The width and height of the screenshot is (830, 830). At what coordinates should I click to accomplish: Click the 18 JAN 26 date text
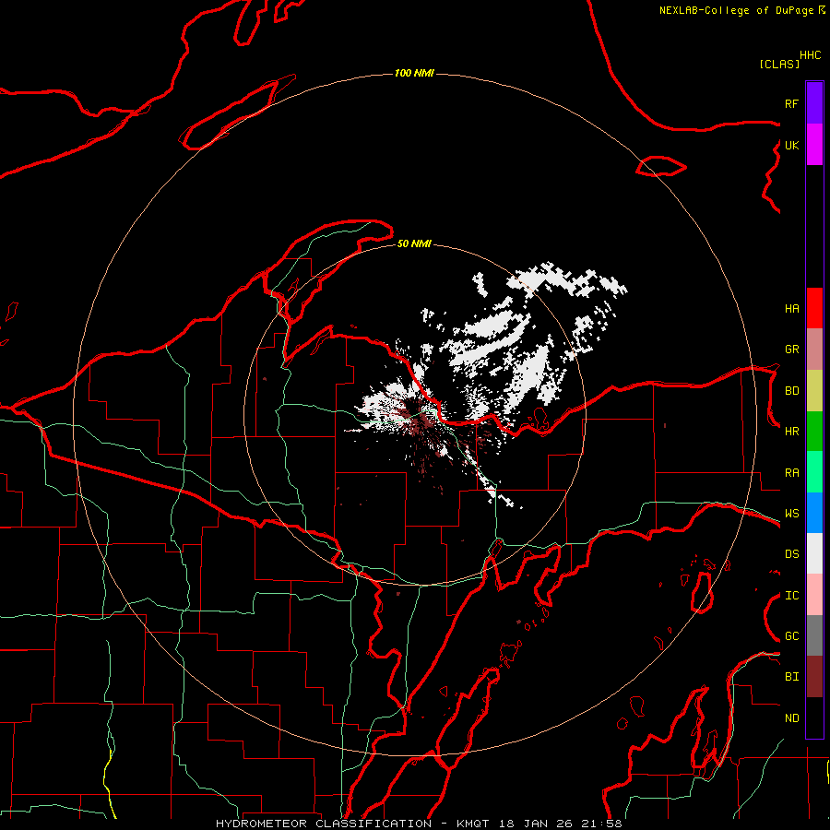tap(536, 824)
